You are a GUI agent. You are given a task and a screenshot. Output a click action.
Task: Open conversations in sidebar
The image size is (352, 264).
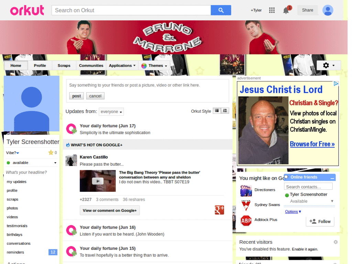pos(19,243)
